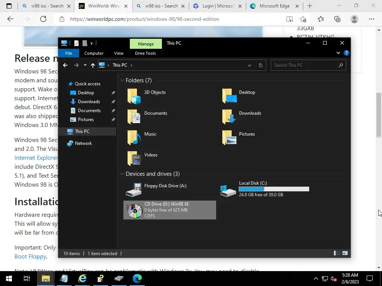Open the Desktop folder in Folders section
Image resolution: width=382 pixels, height=286 pixels.
click(229, 96)
